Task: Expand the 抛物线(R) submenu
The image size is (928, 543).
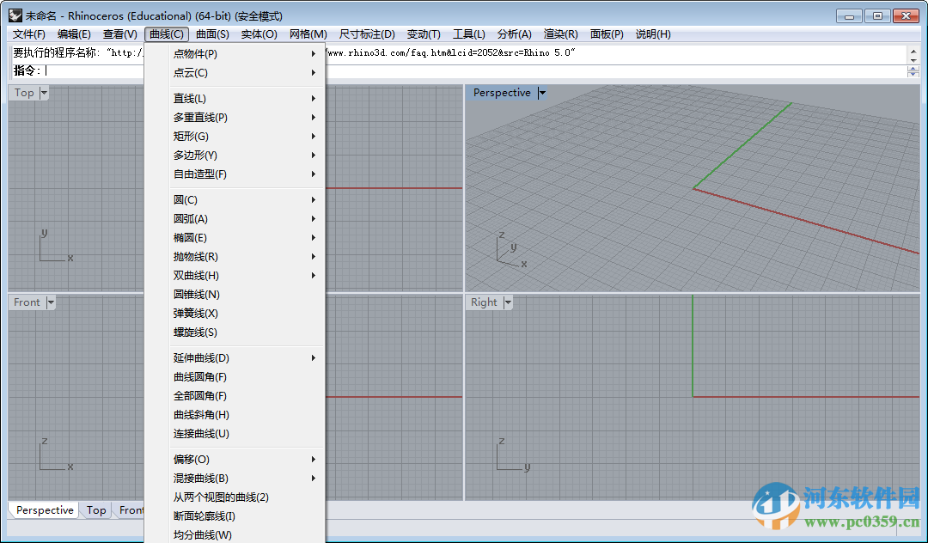Action: (x=235, y=257)
